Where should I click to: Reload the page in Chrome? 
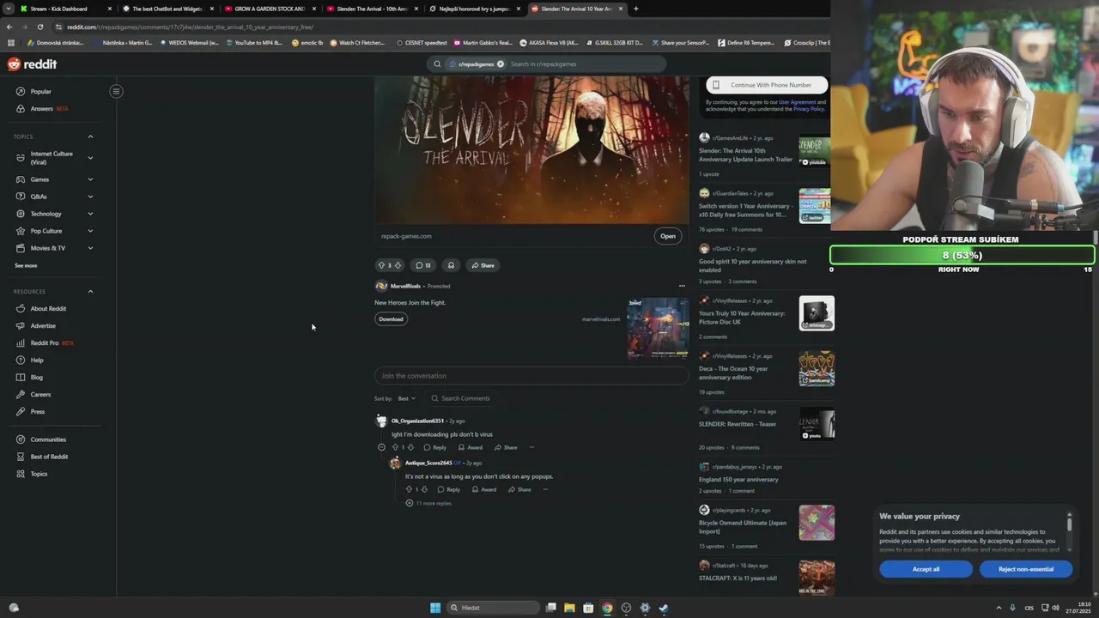39,27
